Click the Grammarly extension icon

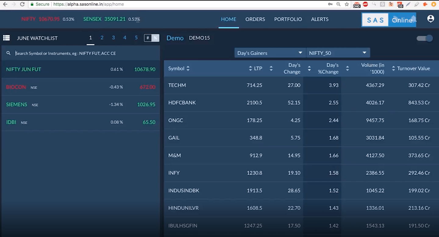tap(382, 4)
